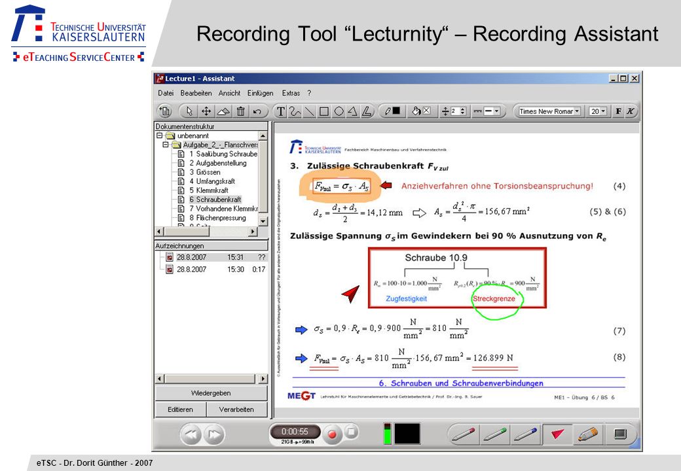The image size is (681, 471).
Task: Select the T text tool
Action: click(x=280, y=111)
